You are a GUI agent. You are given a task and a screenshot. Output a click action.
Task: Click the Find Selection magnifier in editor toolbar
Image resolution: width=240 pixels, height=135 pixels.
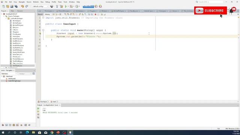(x=65, y=14)
